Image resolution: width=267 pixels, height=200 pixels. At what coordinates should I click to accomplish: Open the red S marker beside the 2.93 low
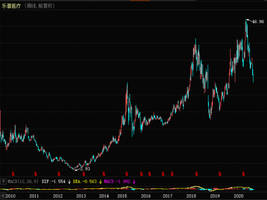click(84, 174)
